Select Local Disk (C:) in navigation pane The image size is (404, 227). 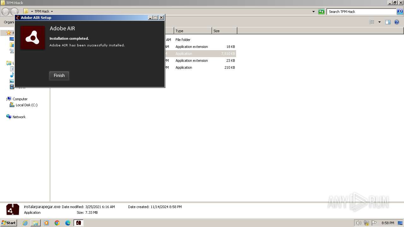click(27, 105)
